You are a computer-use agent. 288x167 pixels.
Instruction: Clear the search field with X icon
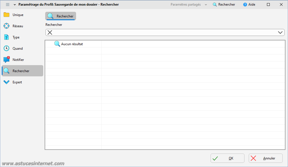(x=50, y=32)
